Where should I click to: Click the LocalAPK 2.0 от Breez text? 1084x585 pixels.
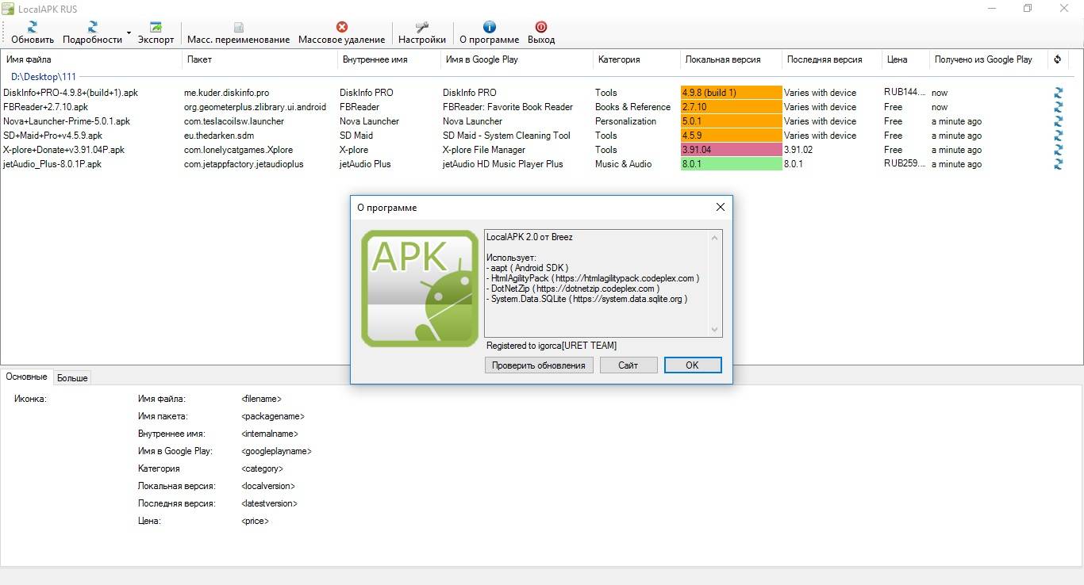coord(529,237)
